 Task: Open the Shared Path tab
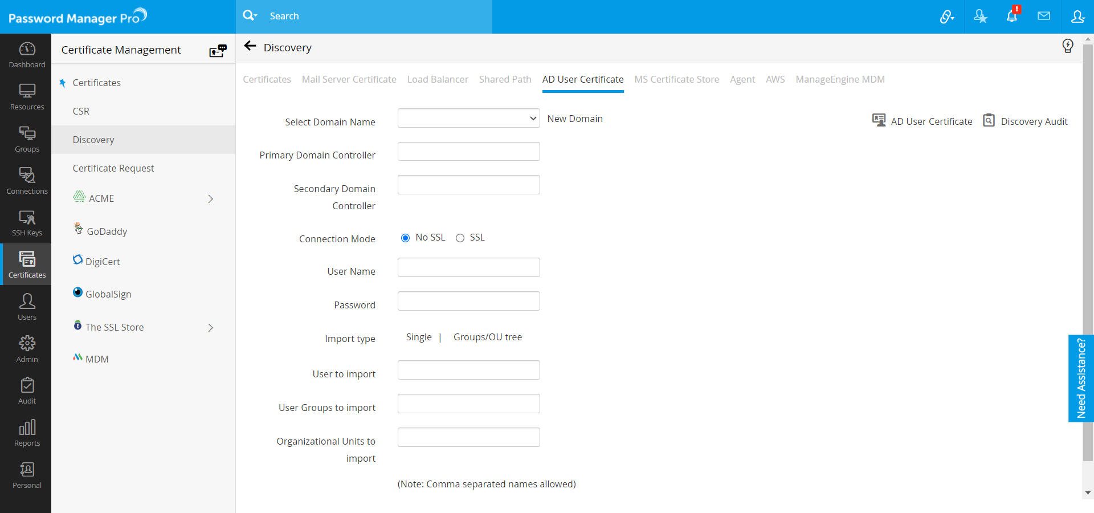pos(505,79)
